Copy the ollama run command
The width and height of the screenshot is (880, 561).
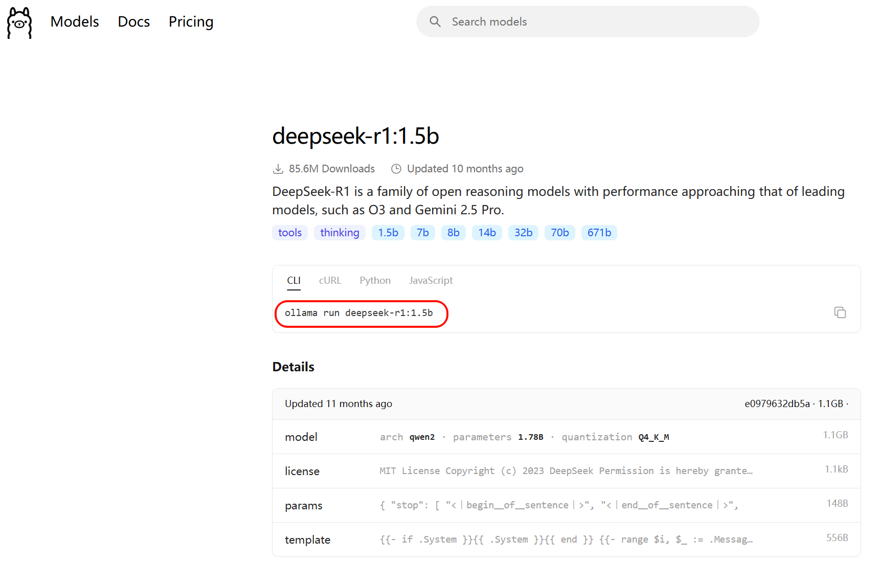click(x=840, y=312)
